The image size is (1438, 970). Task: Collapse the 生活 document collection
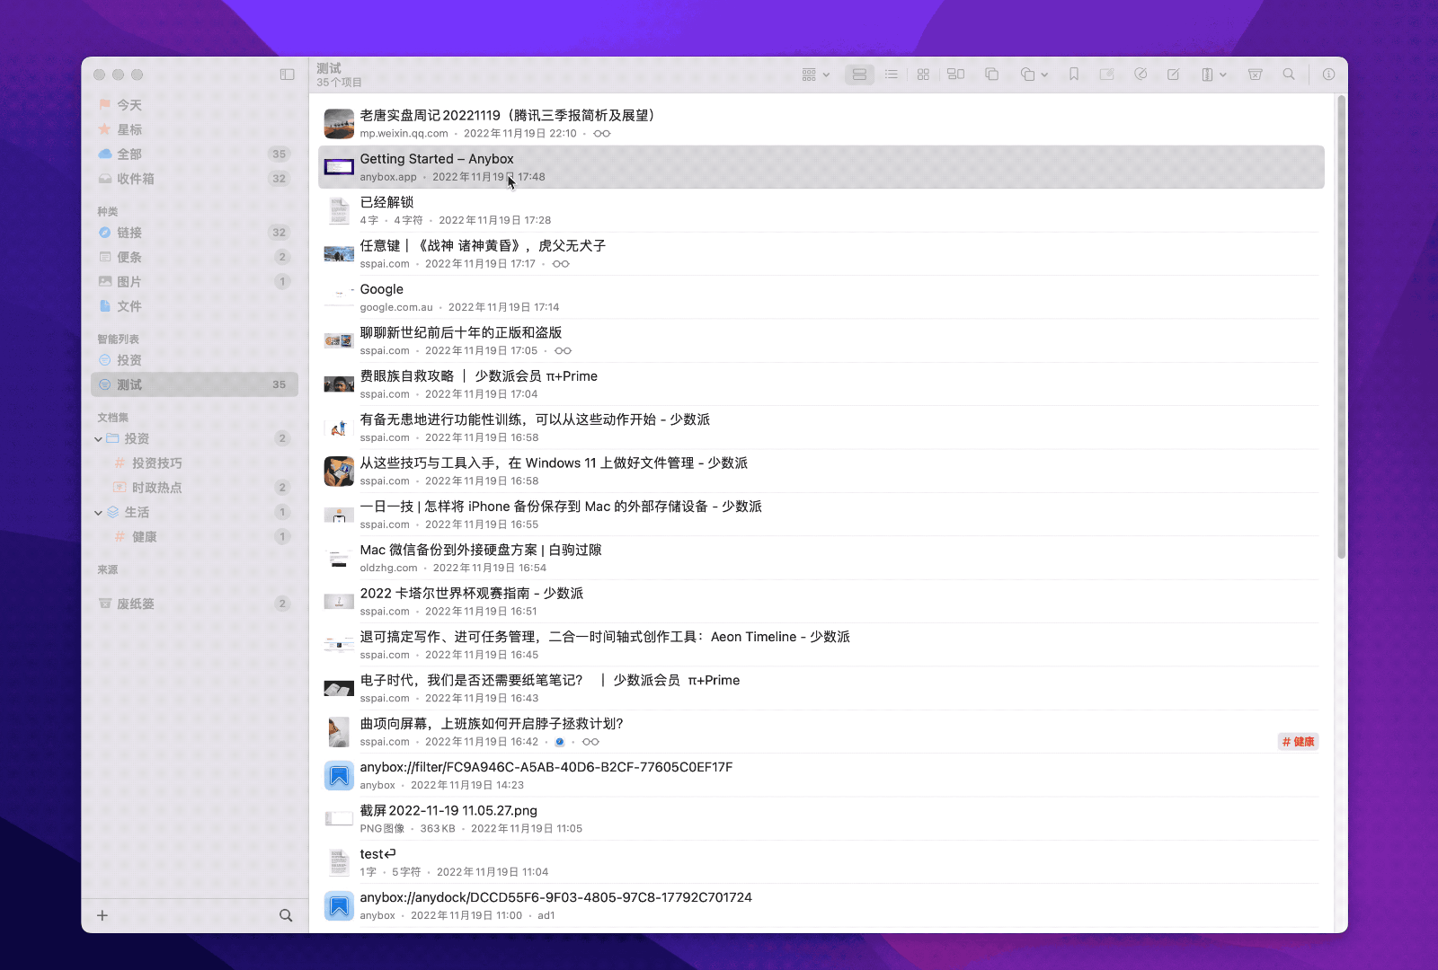point(98,512)
